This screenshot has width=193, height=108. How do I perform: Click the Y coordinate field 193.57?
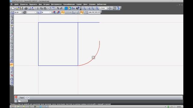97,12
